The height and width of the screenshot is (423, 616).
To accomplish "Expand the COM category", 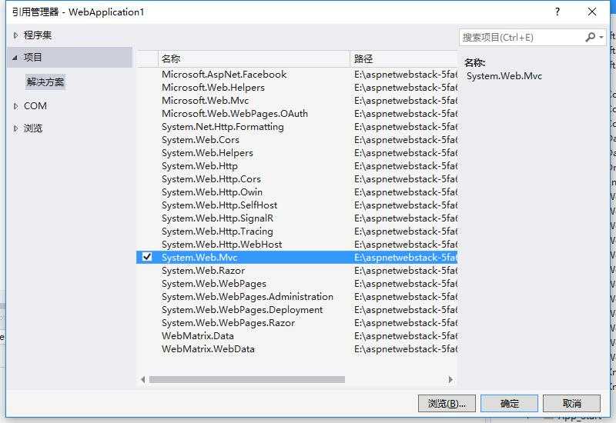I will [x=15, y=106].
